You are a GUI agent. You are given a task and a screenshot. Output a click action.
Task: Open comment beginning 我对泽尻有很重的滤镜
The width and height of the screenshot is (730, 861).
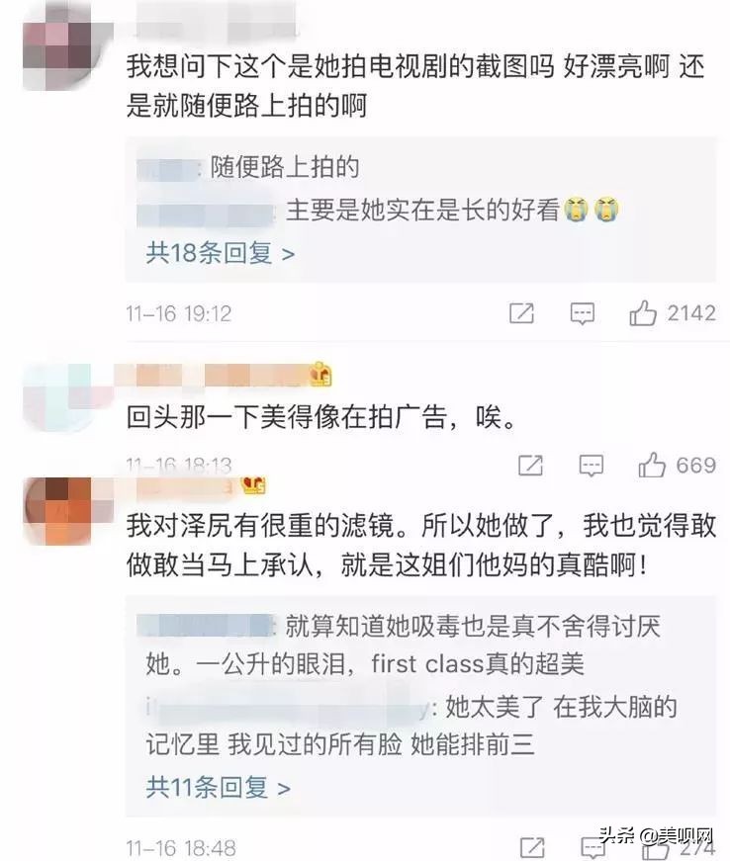(x=421, y=545)
